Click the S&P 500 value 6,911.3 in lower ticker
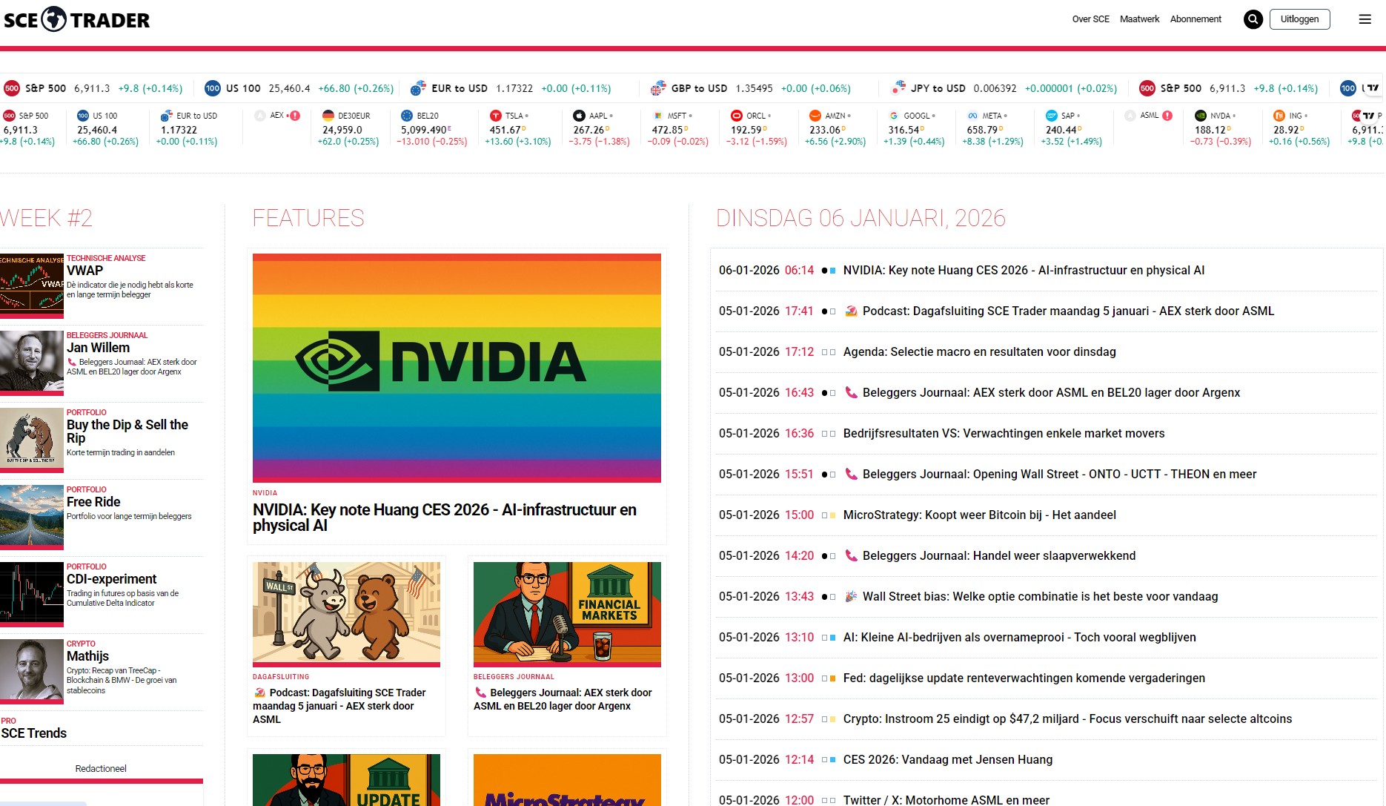Image resolution: width=1386 pixels, height=806 pixels. [x=20, y=130]
